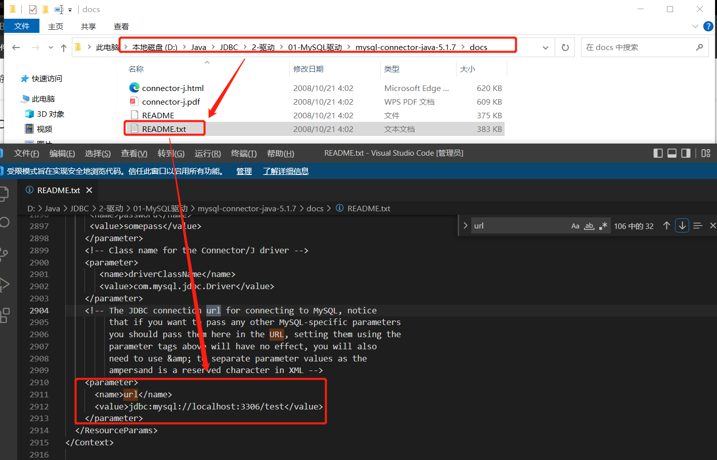Open Explorer help question-mark icon

pyautogui.click(x=708, y=26)
